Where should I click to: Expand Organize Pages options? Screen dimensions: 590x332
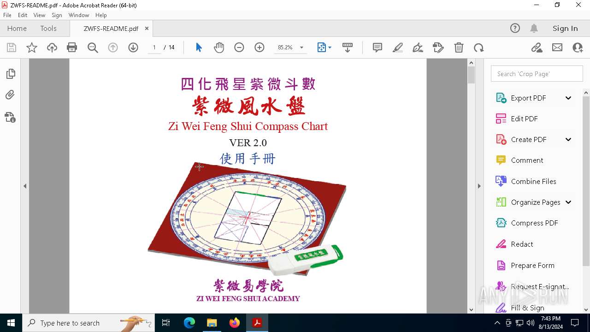tap(568, 202)
